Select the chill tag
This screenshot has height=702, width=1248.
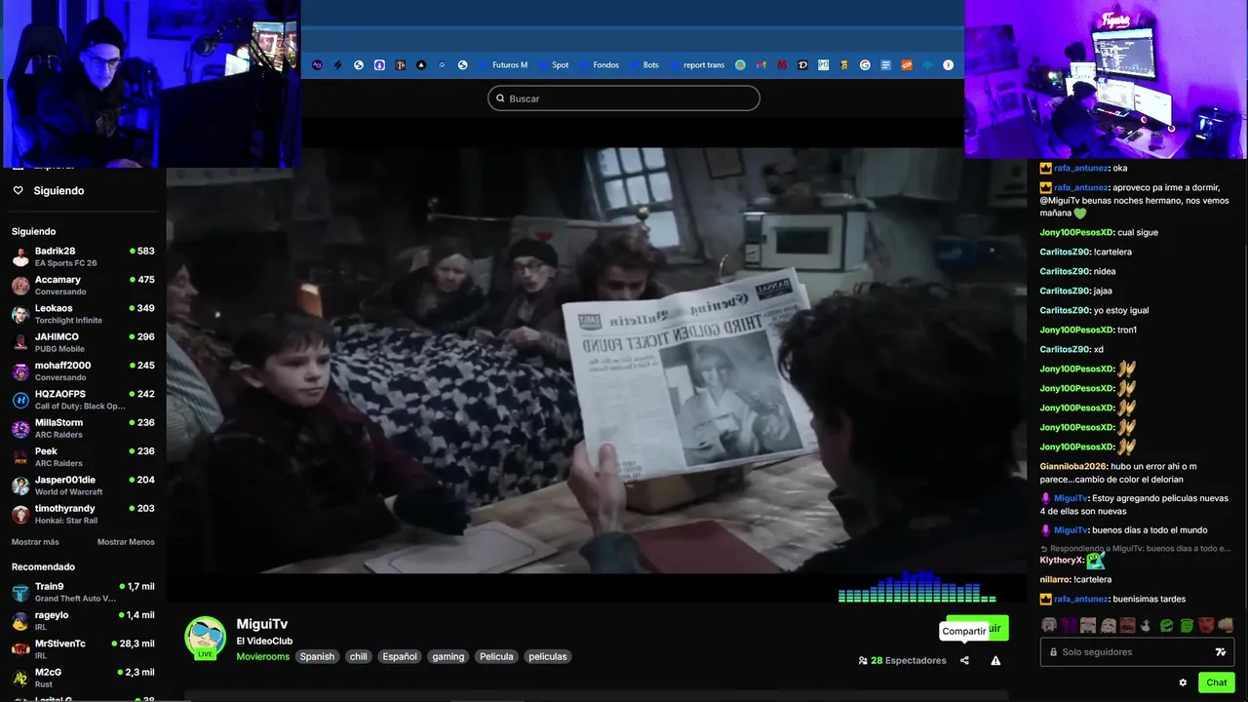359,656
